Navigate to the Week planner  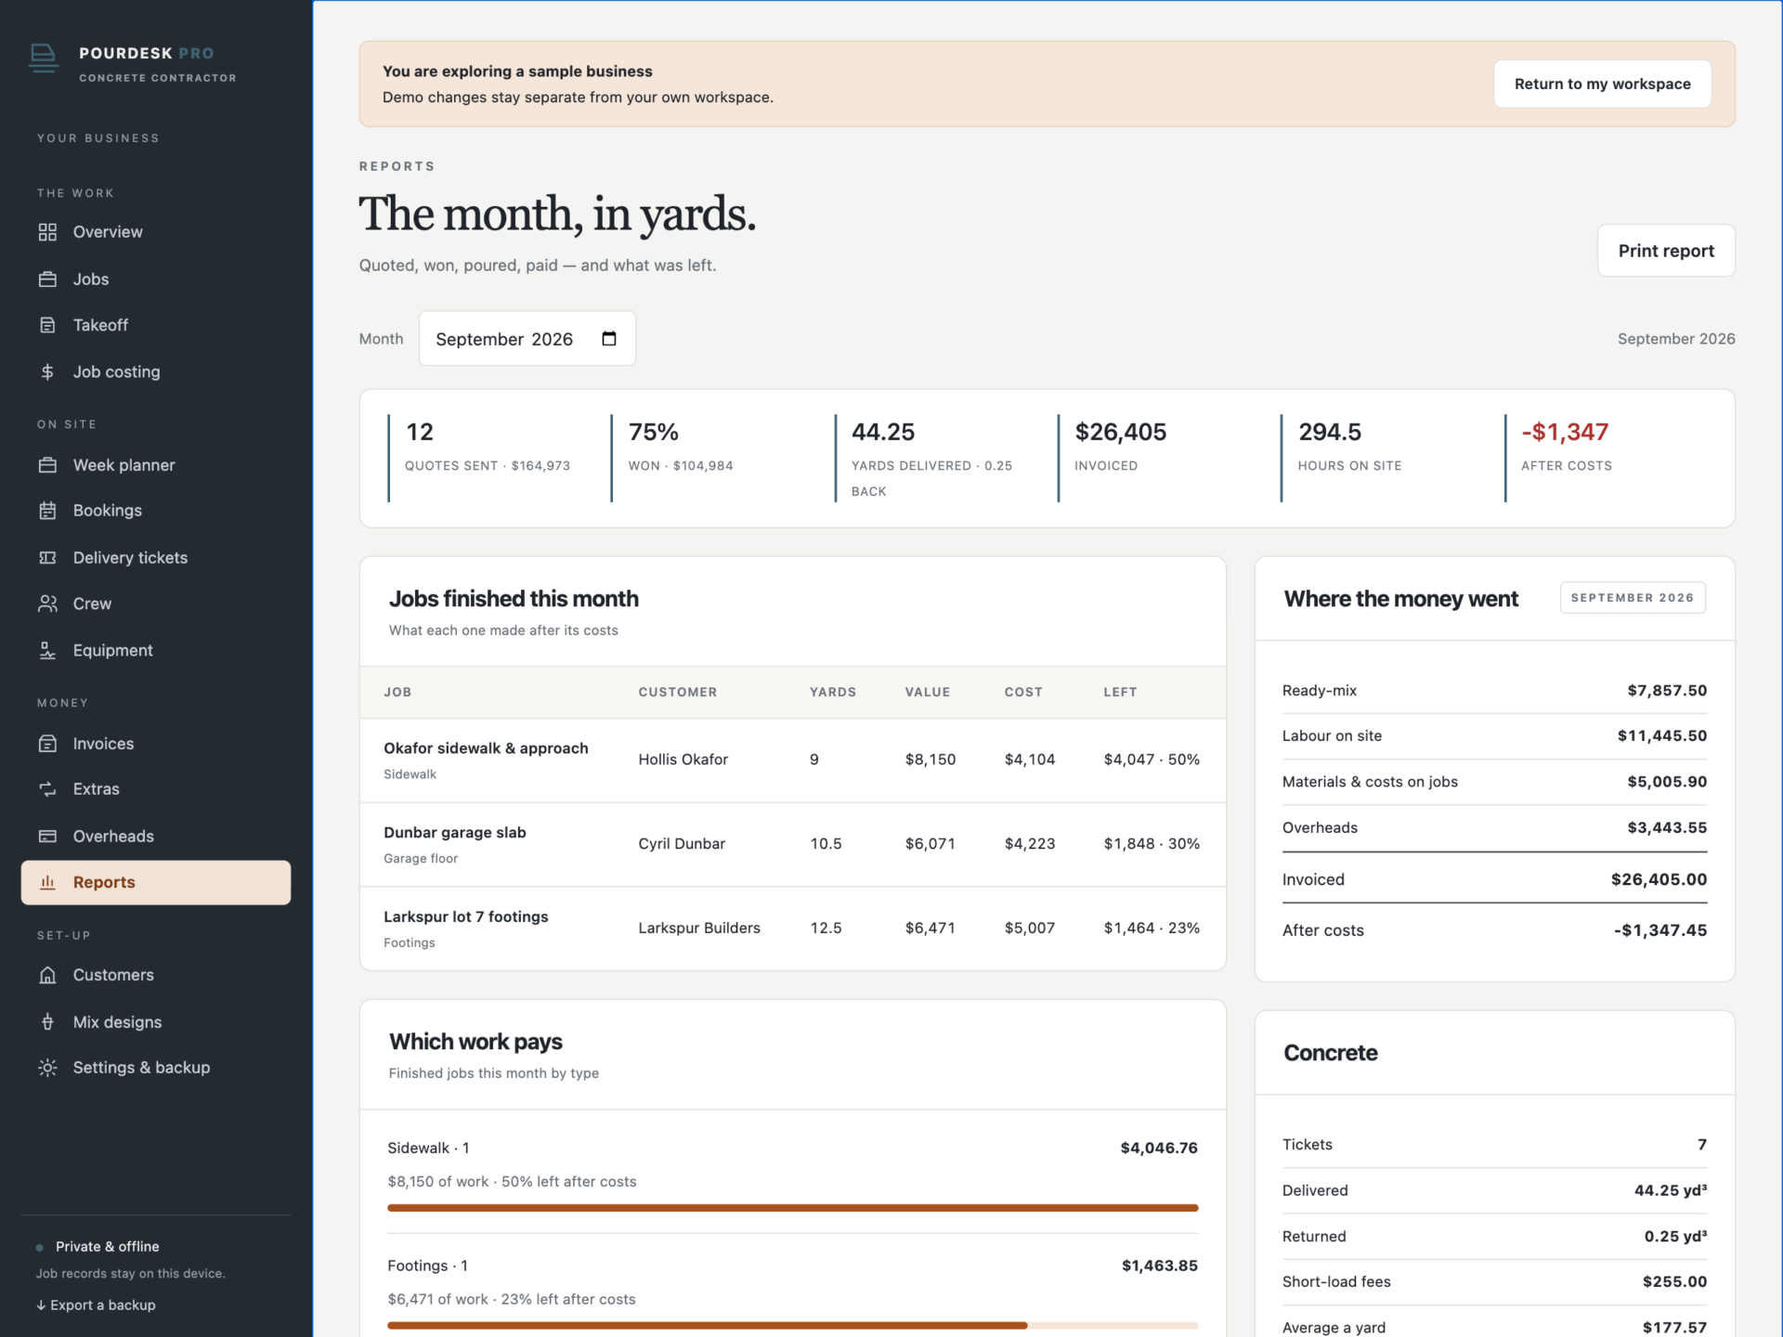(156, 465)
